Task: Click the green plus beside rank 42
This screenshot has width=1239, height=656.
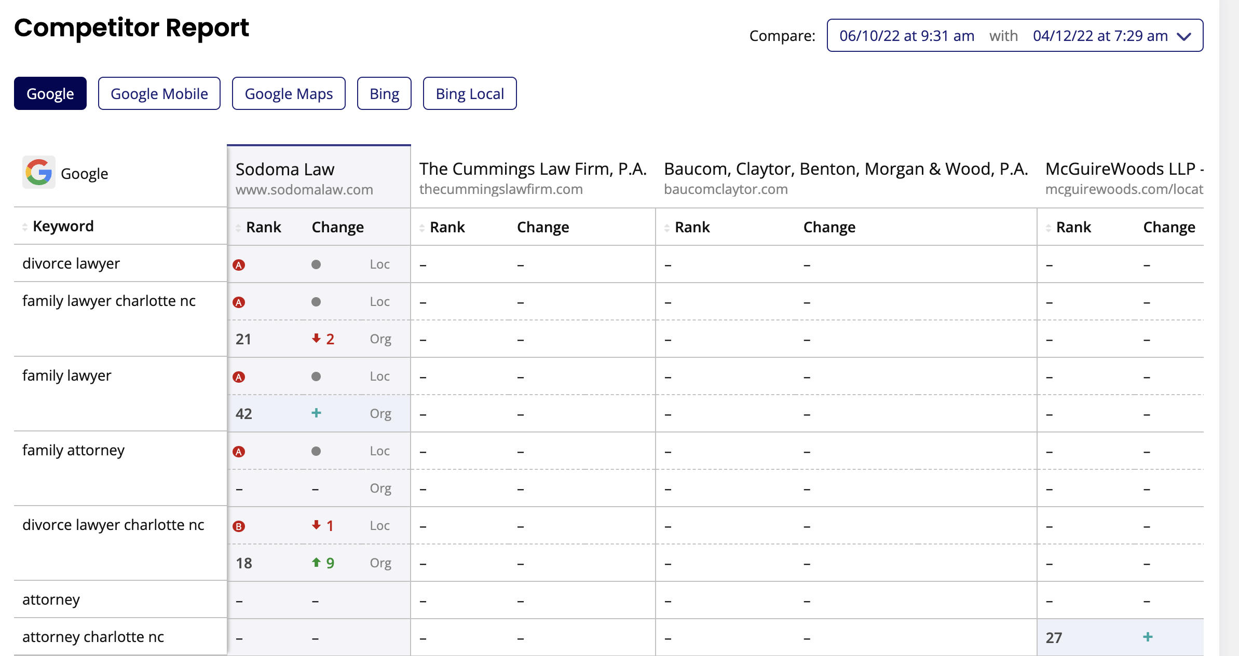Action: click(x=316, y=413)
